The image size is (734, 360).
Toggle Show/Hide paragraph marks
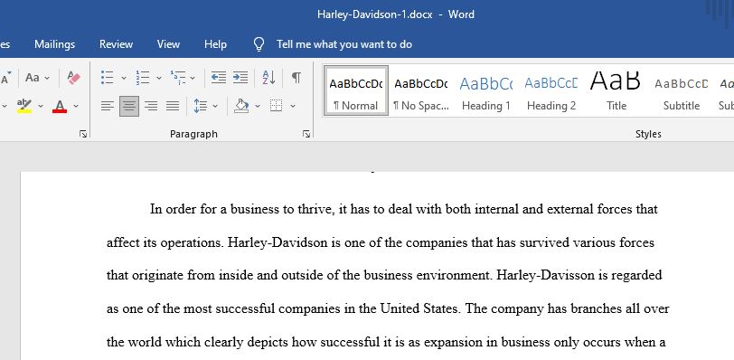[296, 77]
